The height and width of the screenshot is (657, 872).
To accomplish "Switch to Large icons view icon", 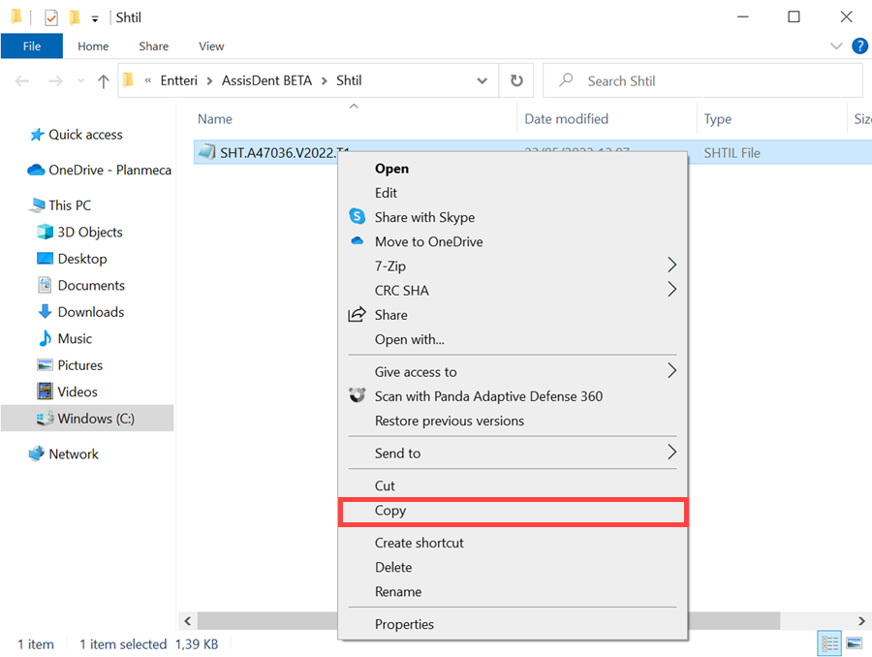I will coord(855,643).
